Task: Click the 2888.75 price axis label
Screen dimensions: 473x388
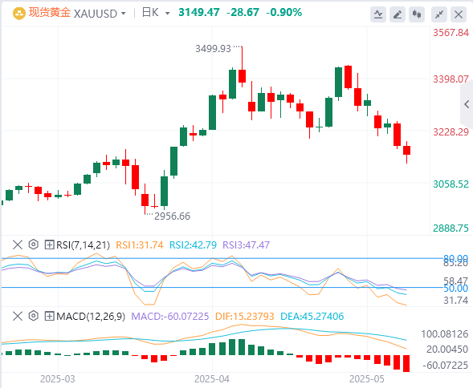Action: pos(451,228)
